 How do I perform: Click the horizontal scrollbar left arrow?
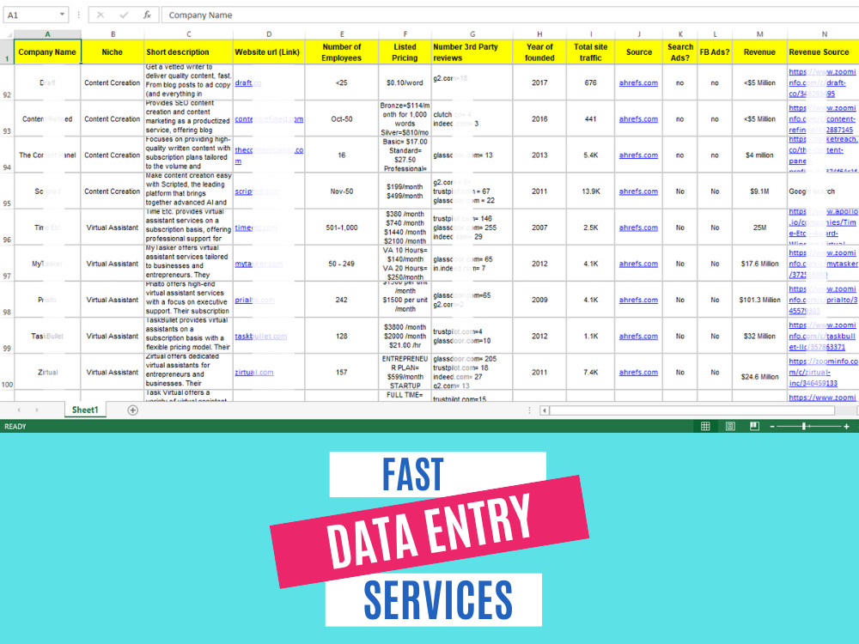pyautogui.click(x=544, y=410)
